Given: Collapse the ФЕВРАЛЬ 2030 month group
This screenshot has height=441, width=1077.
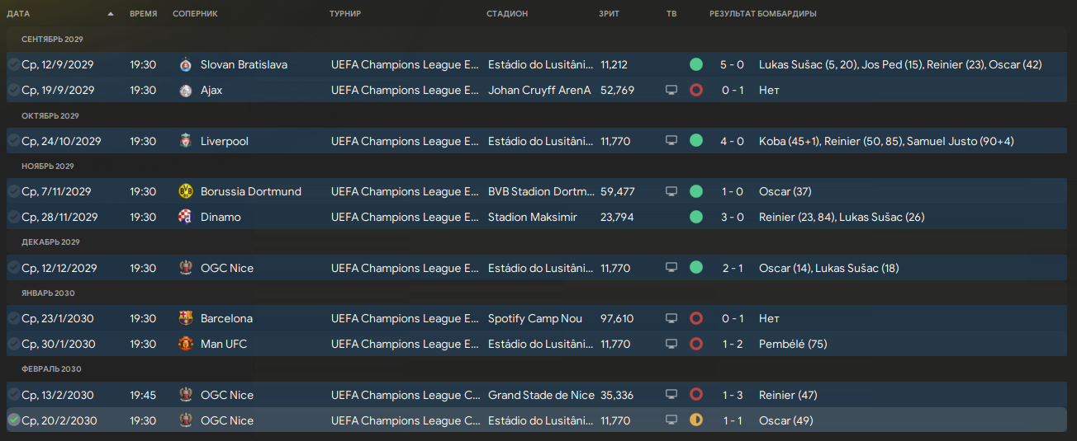Looking at the screenshot, I should point(51,368).
